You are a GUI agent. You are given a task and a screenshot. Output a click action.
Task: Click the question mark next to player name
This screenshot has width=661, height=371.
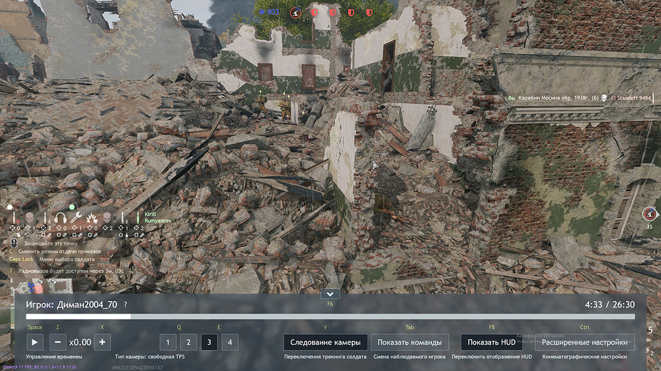(125, 304)
